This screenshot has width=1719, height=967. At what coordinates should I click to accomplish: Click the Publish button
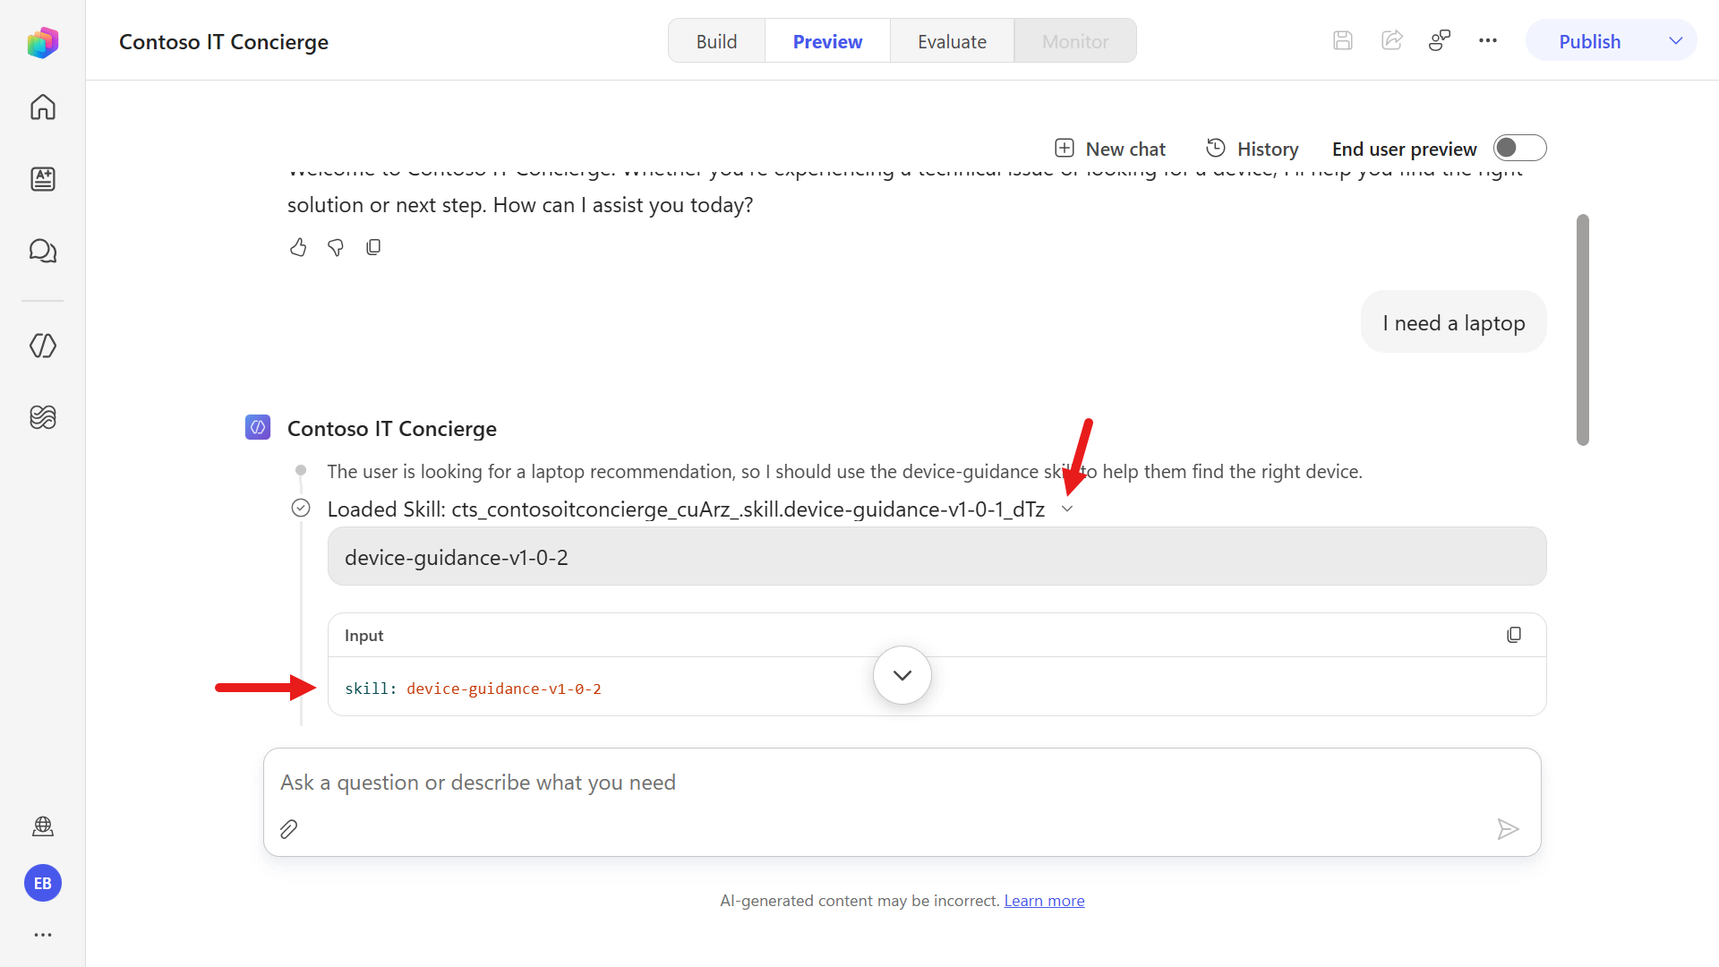(1589, 41)
